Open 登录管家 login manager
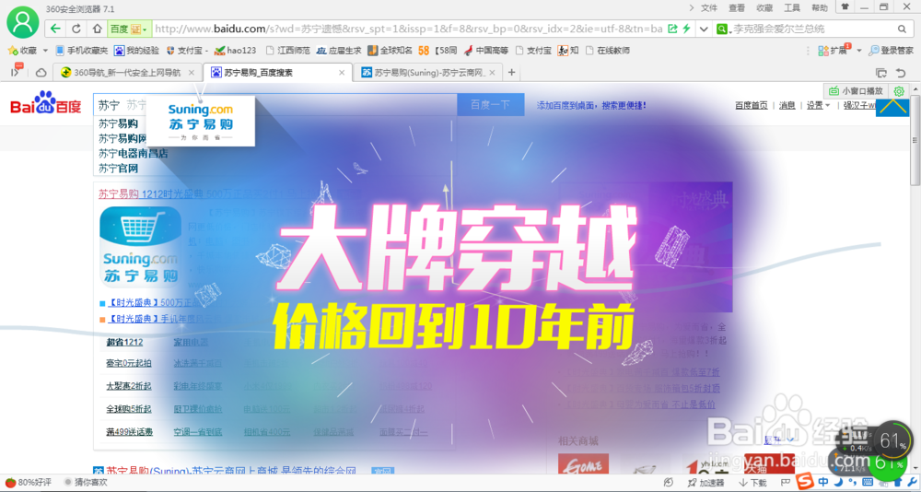 891,51
